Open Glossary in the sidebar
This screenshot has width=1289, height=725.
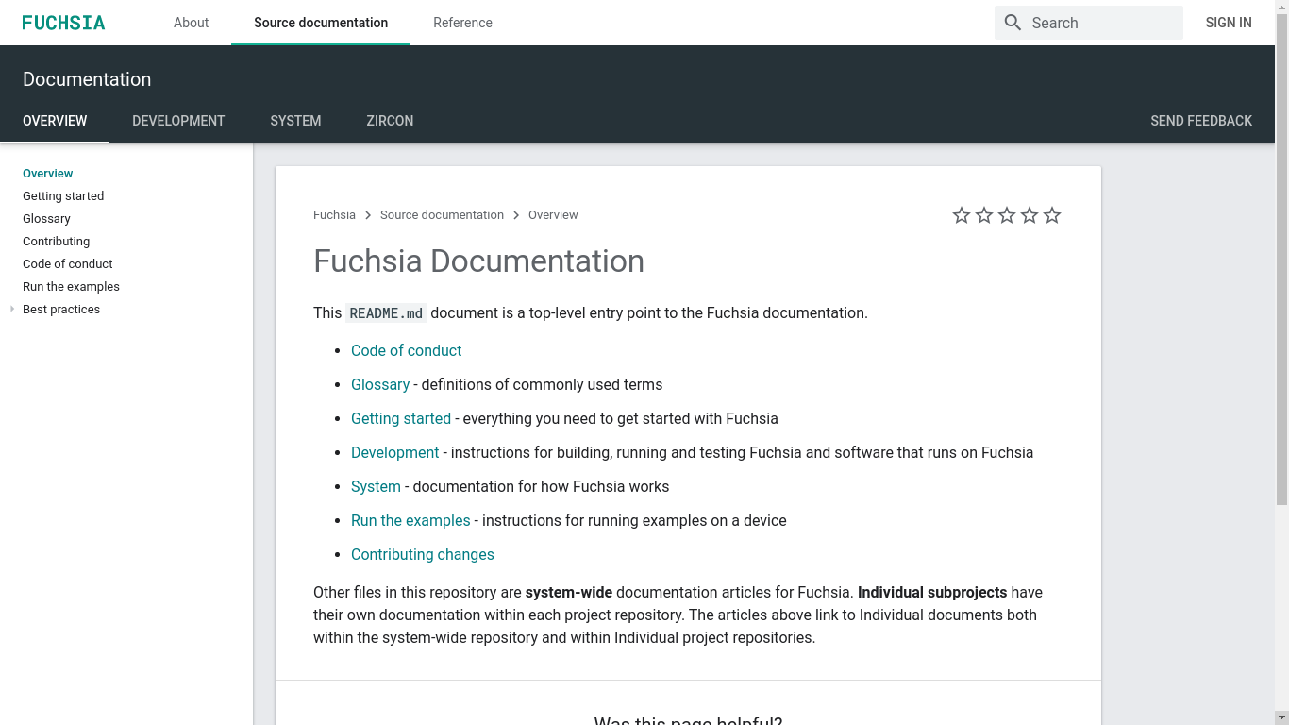click(x=46, y=219)
